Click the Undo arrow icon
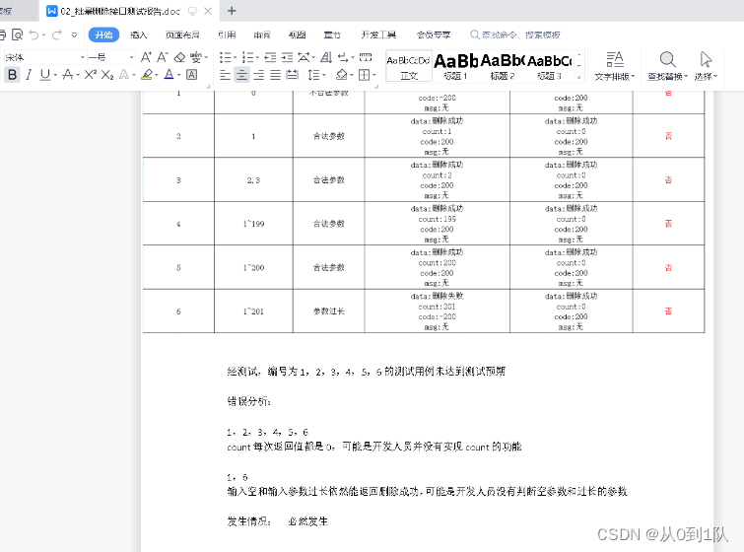 point(34,34)
